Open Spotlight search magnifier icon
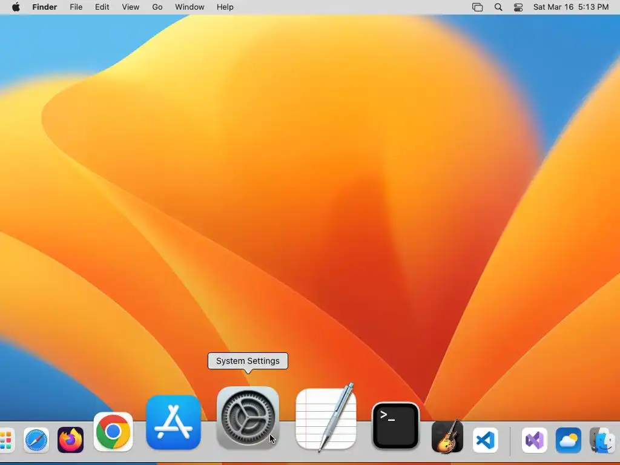Image resolution: width=620 pixels, height=465 pixels. pyautogui.click(x=499, y=7)
